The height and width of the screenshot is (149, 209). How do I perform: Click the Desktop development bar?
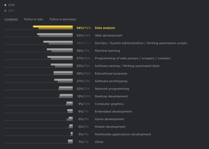[x=66, y=96]
